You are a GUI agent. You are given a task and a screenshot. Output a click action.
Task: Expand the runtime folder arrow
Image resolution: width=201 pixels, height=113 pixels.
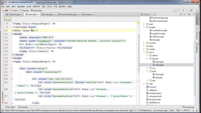coord(144,43)
